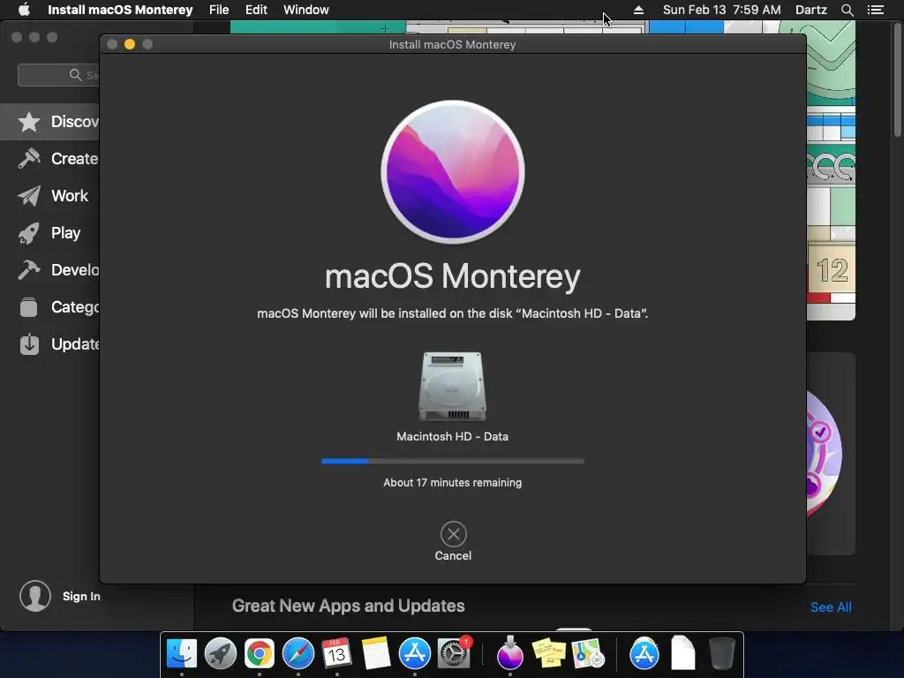This screenshot has height=678, width=904.
Task: Click See All in App Store
Action: coord(831,607)
